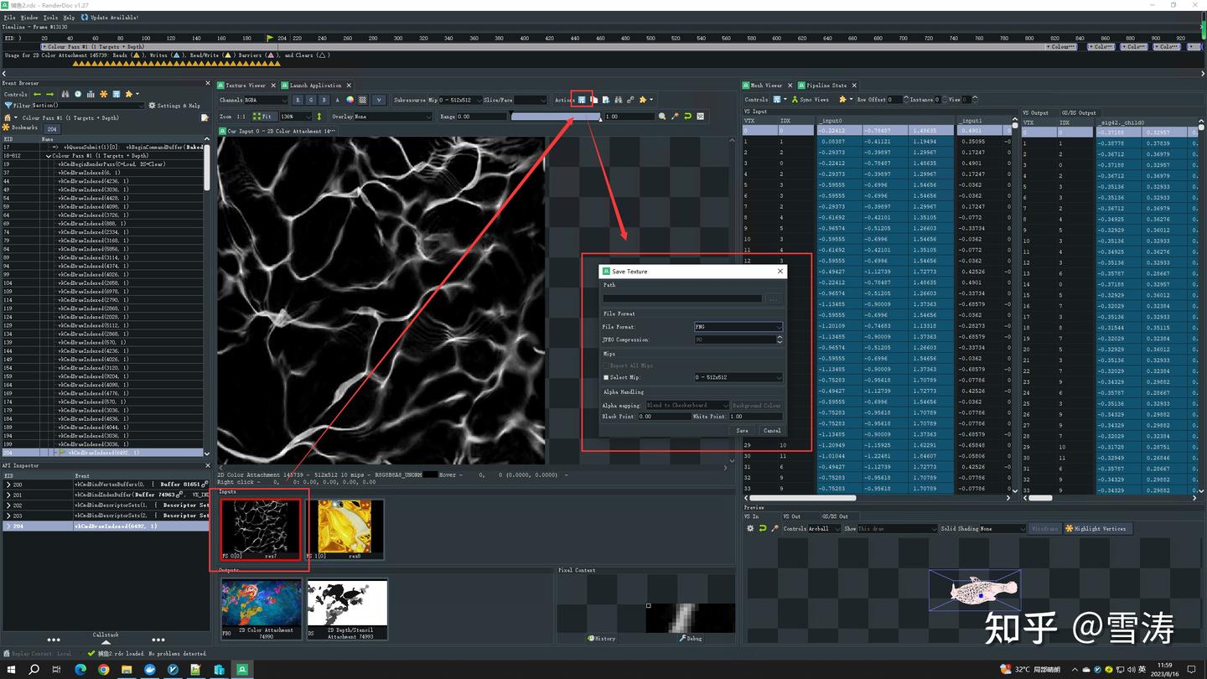Image resolution: width=1207 pixels, height=679 pixels.
Task: Check the Select Mip checkbox
Action: pyautogui.click(x=606, y=377)
